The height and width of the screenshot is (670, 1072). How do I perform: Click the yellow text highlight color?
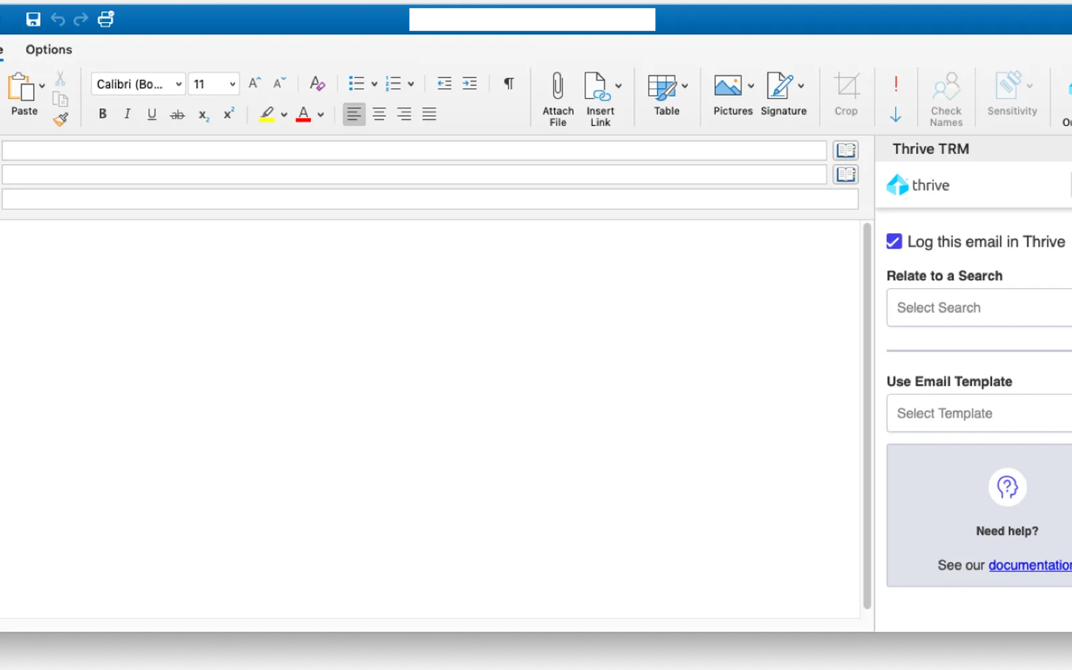[267, 114]
